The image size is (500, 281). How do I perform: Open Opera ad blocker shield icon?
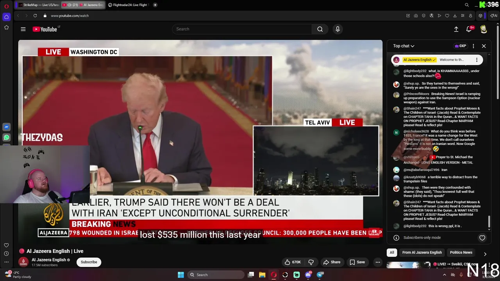tap(423, 16)
